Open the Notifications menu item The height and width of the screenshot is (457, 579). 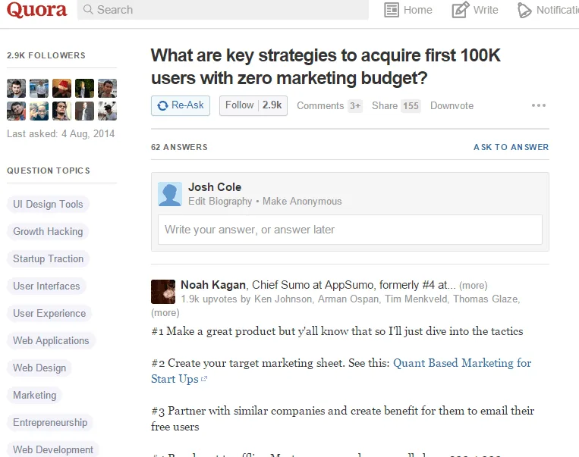coord(548,10)
